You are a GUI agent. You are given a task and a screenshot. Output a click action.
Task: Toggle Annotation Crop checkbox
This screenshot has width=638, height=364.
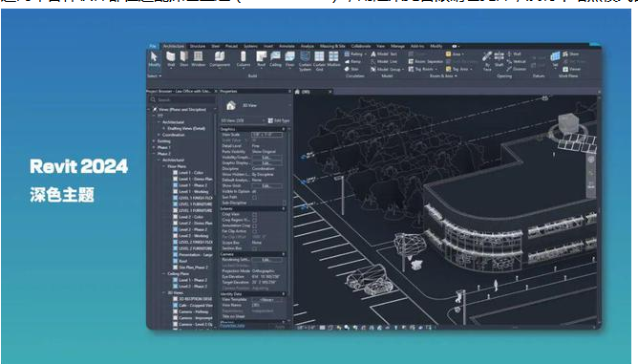[254, 225]
